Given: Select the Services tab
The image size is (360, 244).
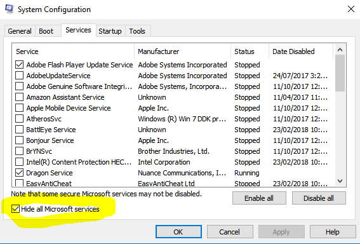Looking at the screenshot, I should (78, 30).
